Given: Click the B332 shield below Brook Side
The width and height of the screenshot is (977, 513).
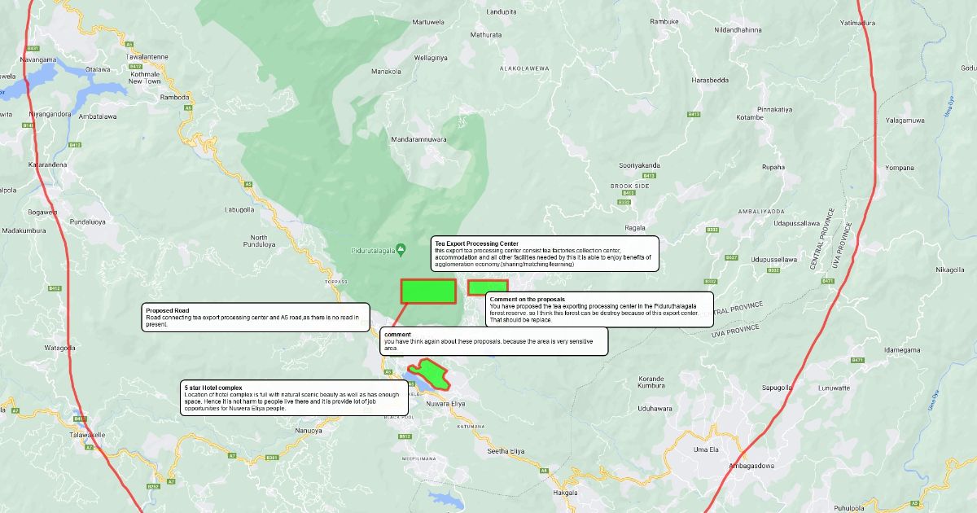Looking at the screenshot, I should pos(624,202).
